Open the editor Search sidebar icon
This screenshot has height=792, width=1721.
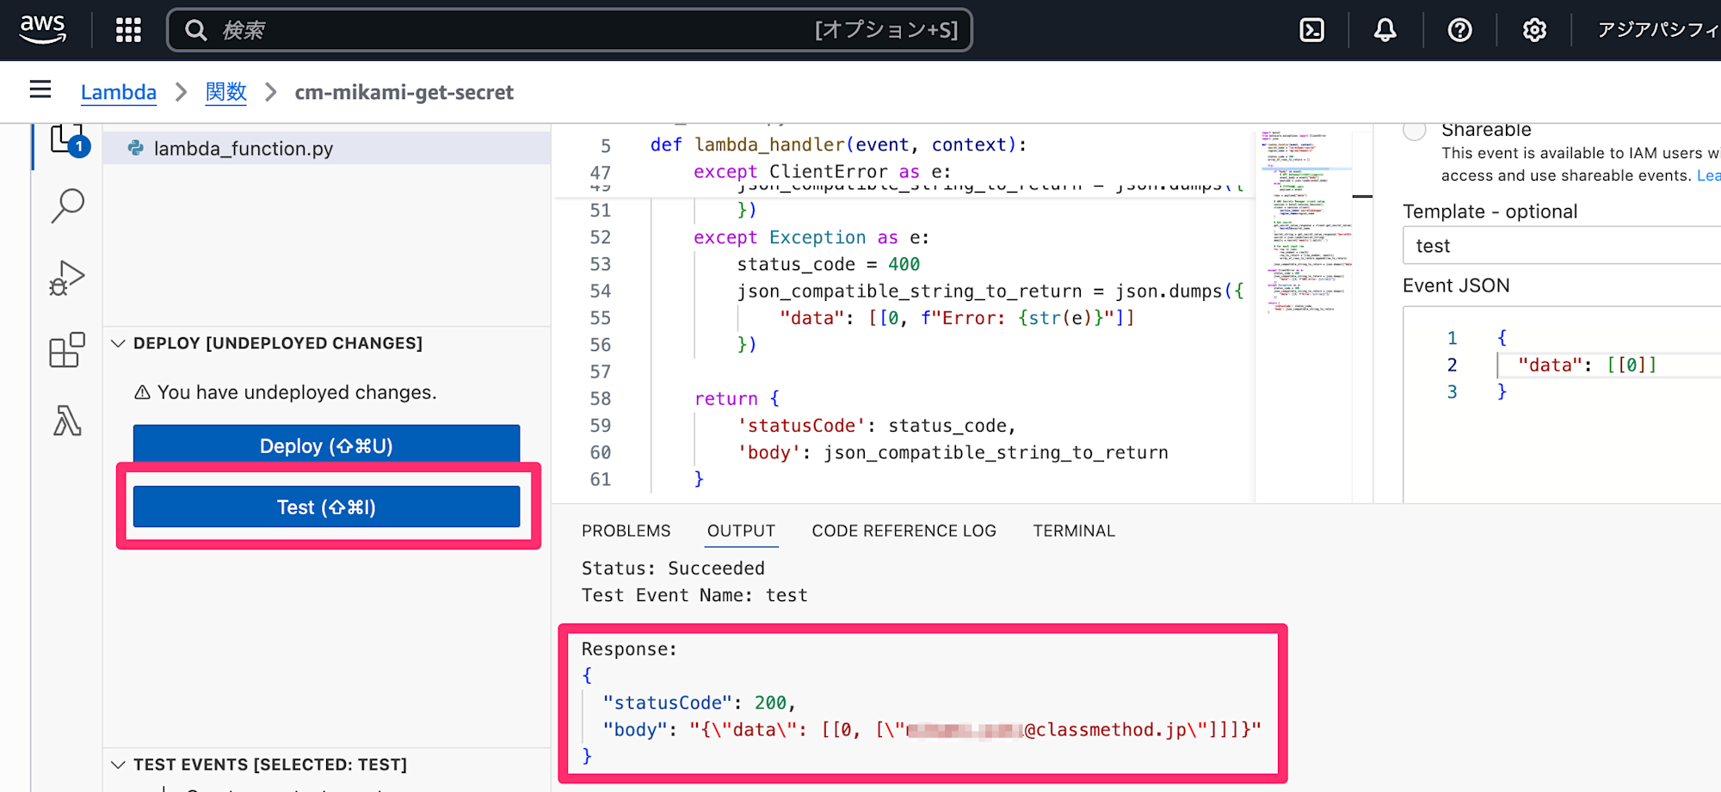tap(67, 206)
